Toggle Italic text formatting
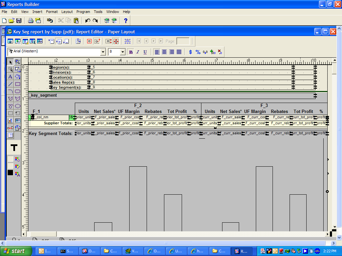 coord(138,52)
